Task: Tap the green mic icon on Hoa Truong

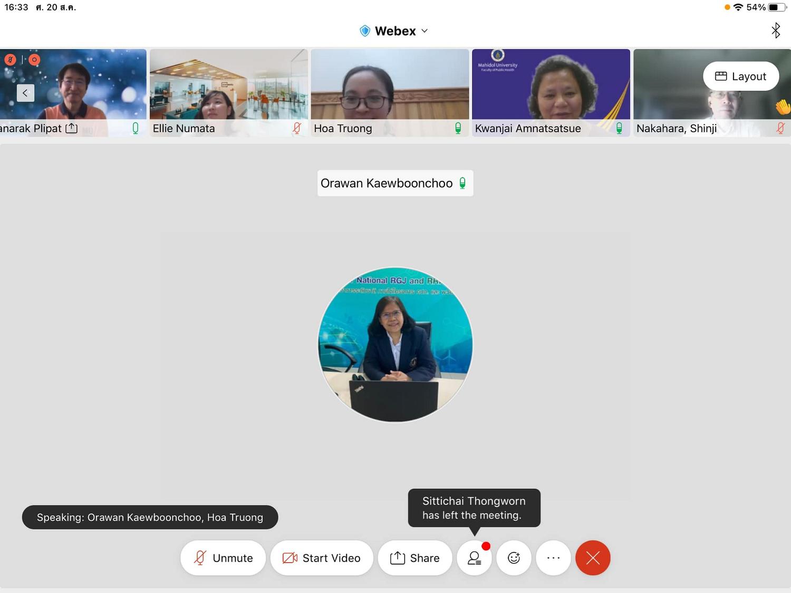Action: (x=458, y=128)
